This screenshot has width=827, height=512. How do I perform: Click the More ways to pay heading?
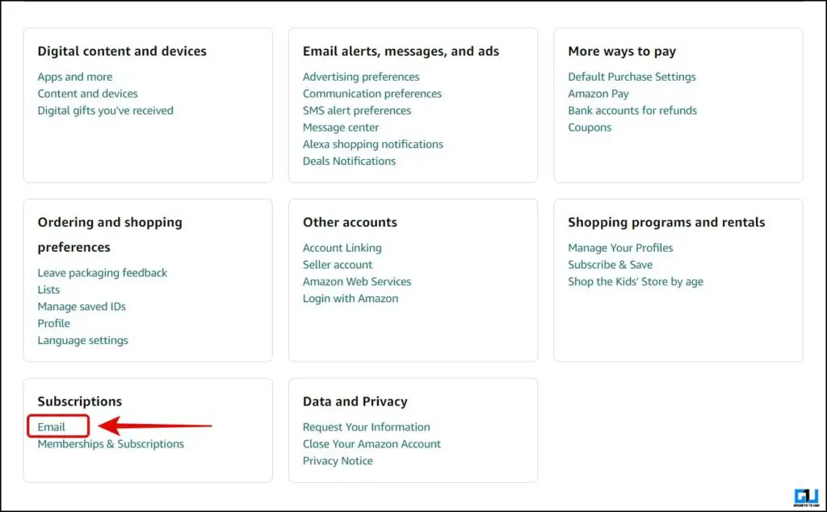pos(622,52)
